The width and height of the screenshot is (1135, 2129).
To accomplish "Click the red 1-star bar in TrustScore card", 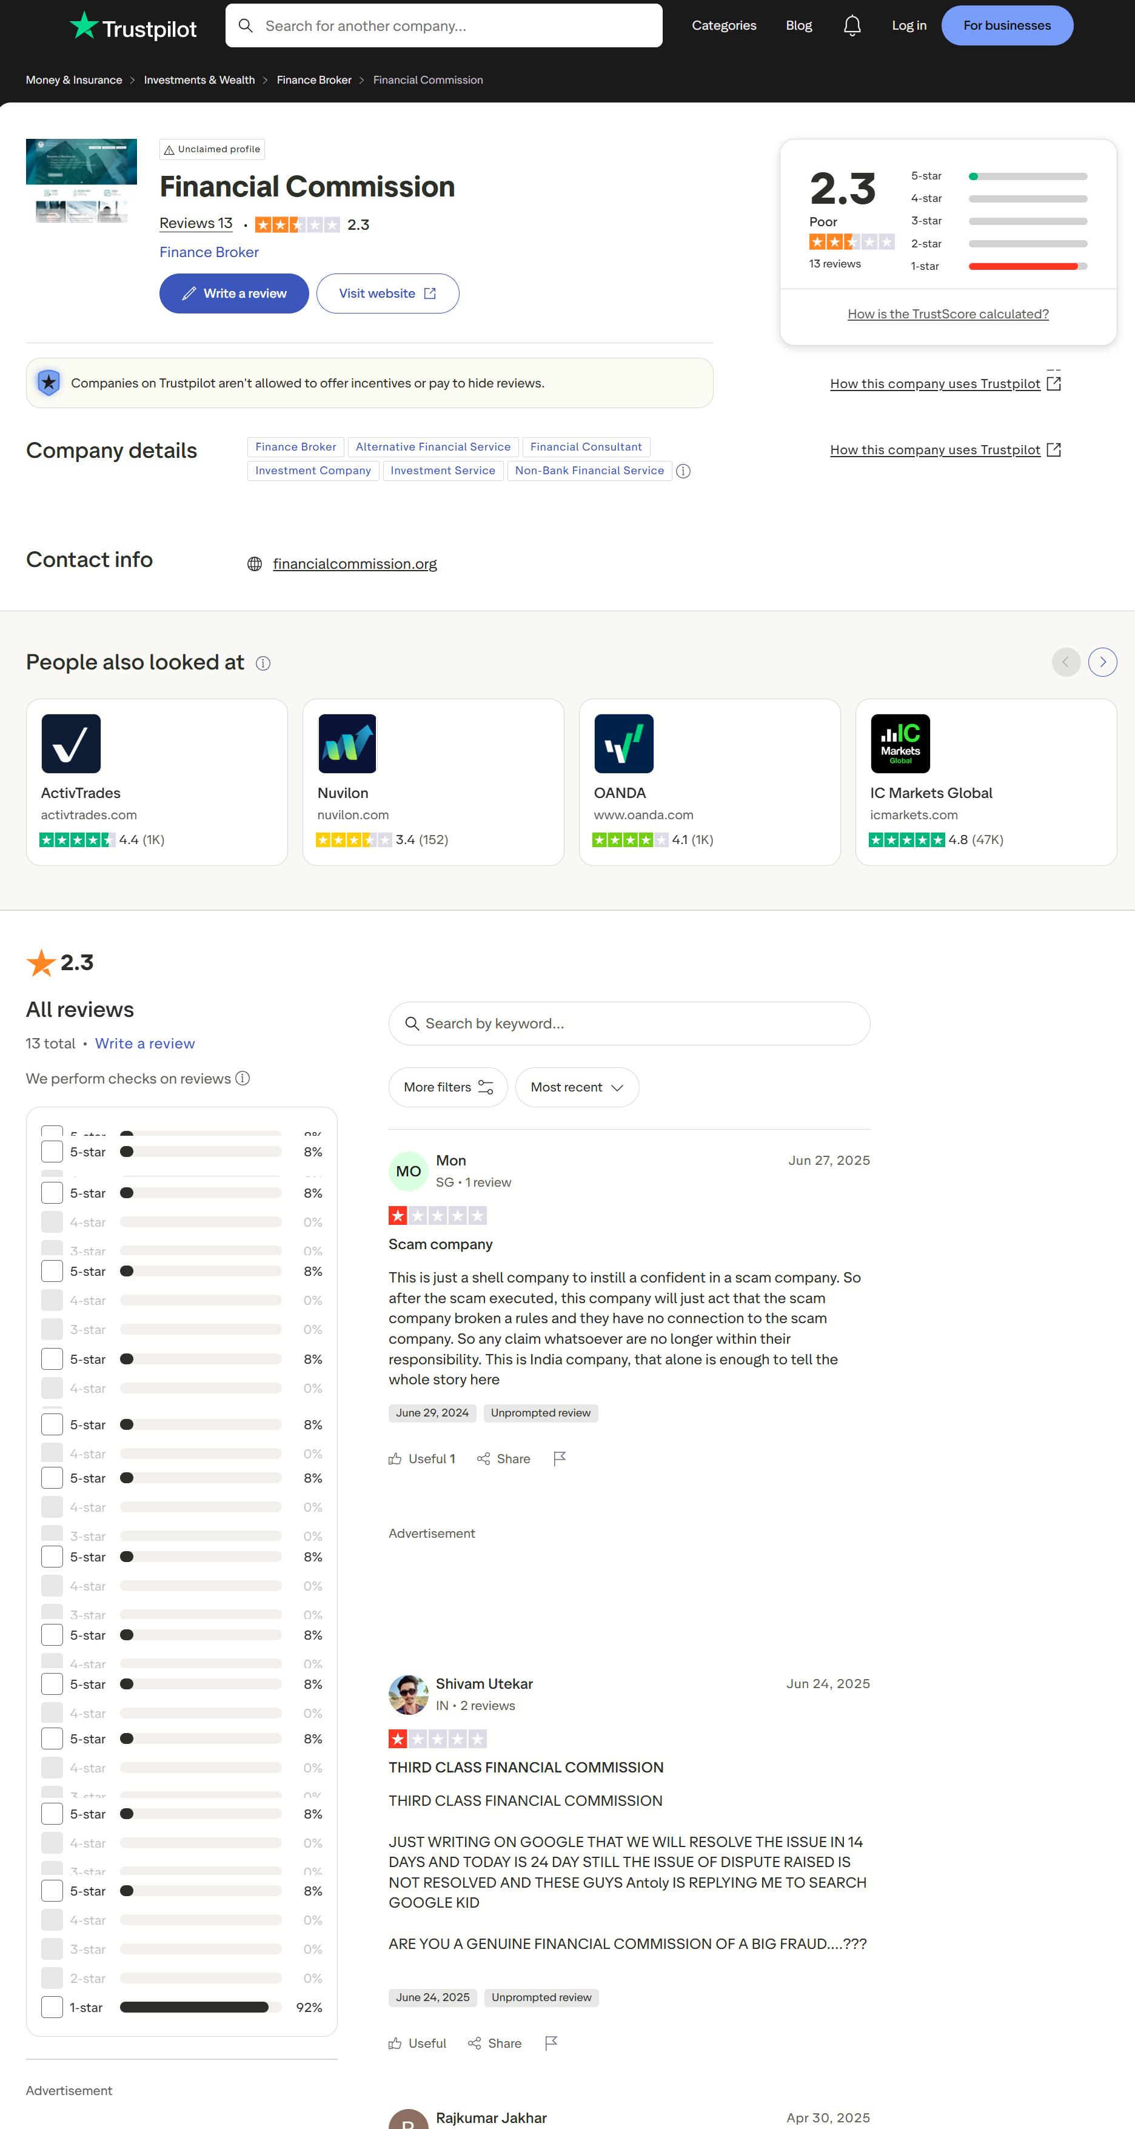I will (1028, 266).
